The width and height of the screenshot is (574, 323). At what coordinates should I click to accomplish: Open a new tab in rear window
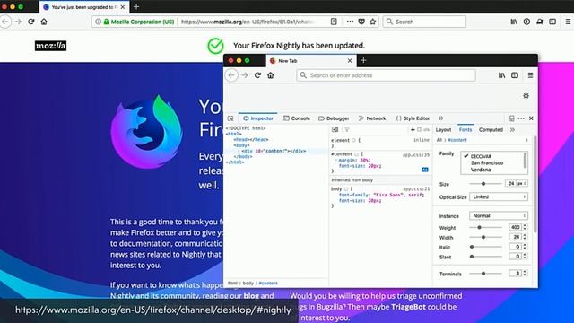pyautogui.click(x=136, y=6)
